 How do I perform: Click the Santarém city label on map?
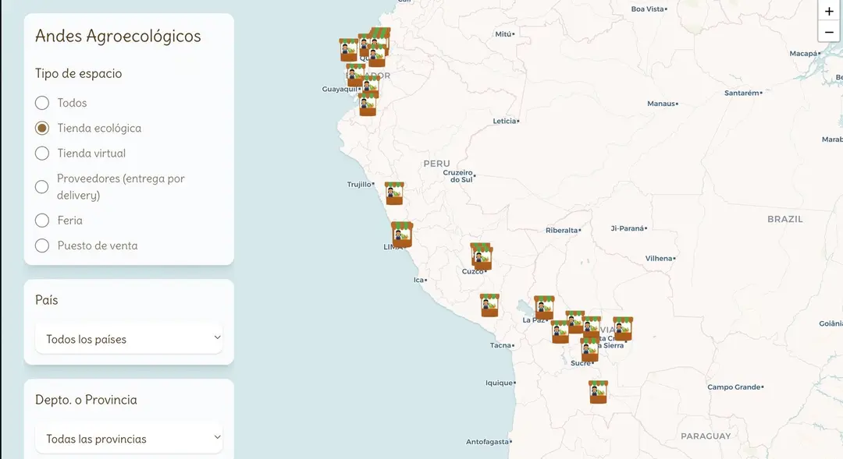pos(742,93)
